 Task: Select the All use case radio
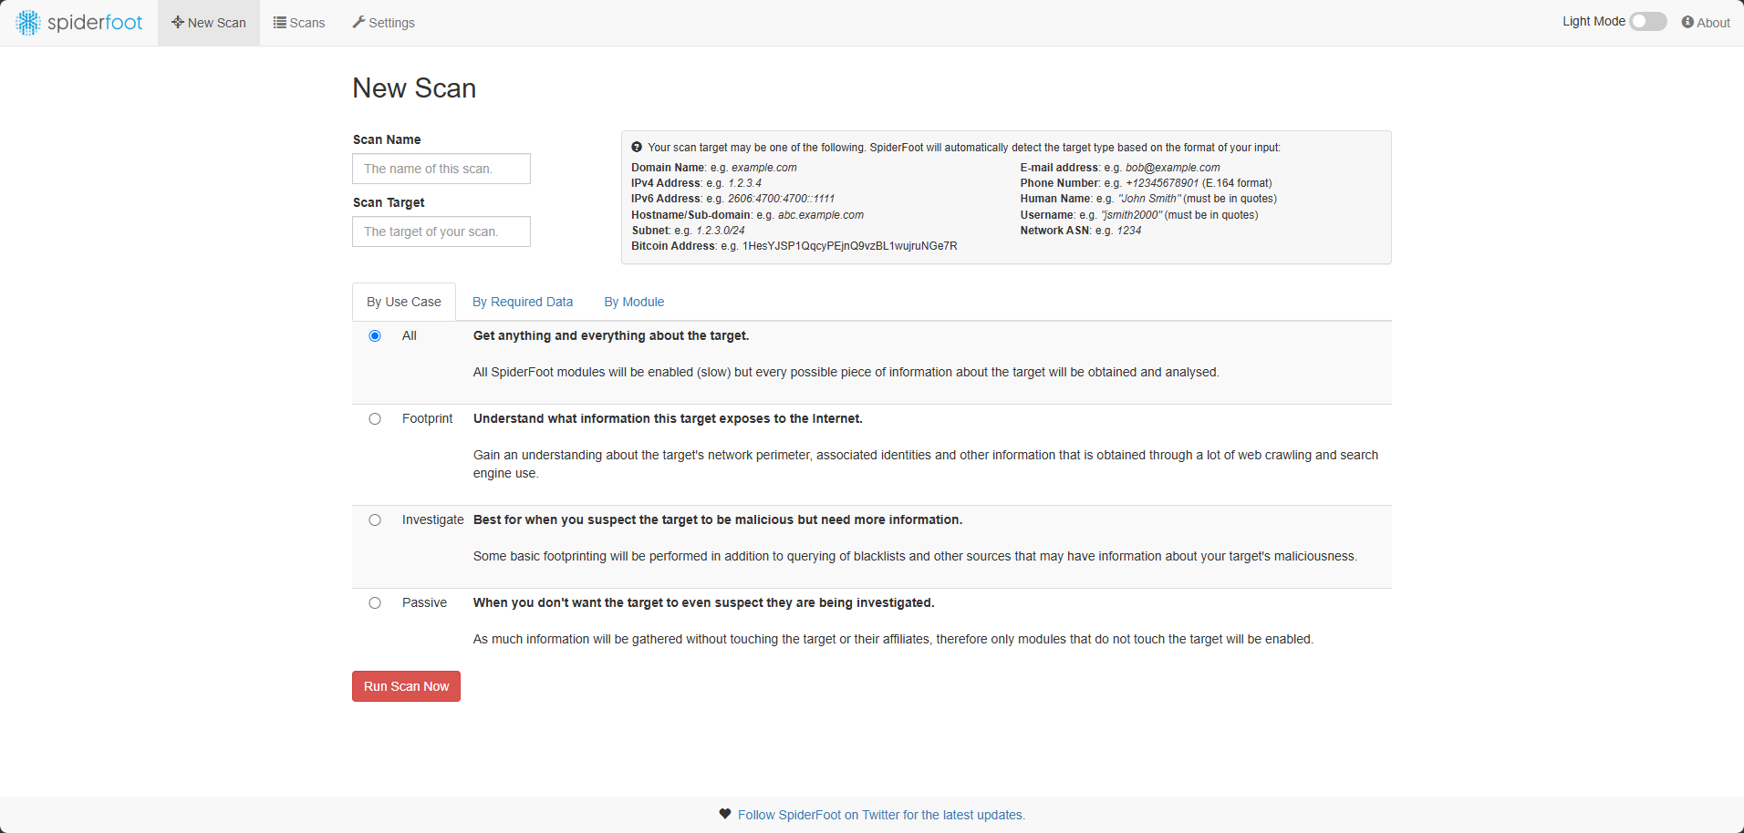(375, 336)
